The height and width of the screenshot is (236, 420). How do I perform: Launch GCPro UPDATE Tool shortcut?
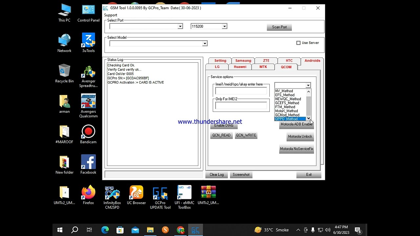coord(160,198)
